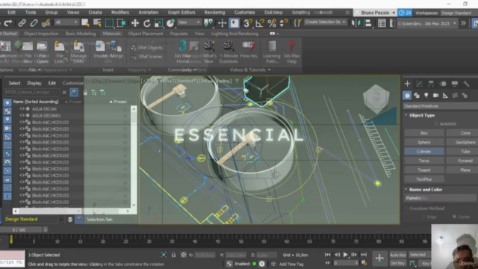Open the Create tab plus icon in command panel

tap(407, 84)
